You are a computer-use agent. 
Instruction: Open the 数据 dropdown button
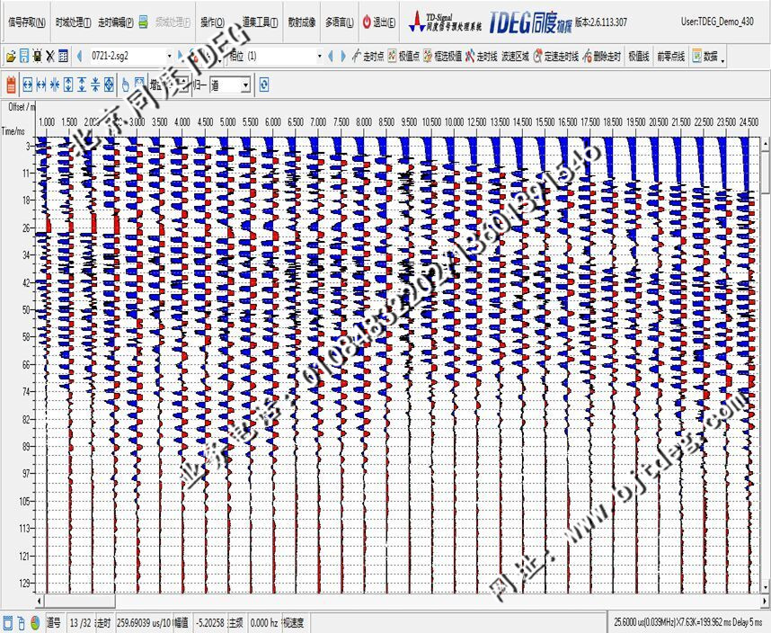(709, 57)
